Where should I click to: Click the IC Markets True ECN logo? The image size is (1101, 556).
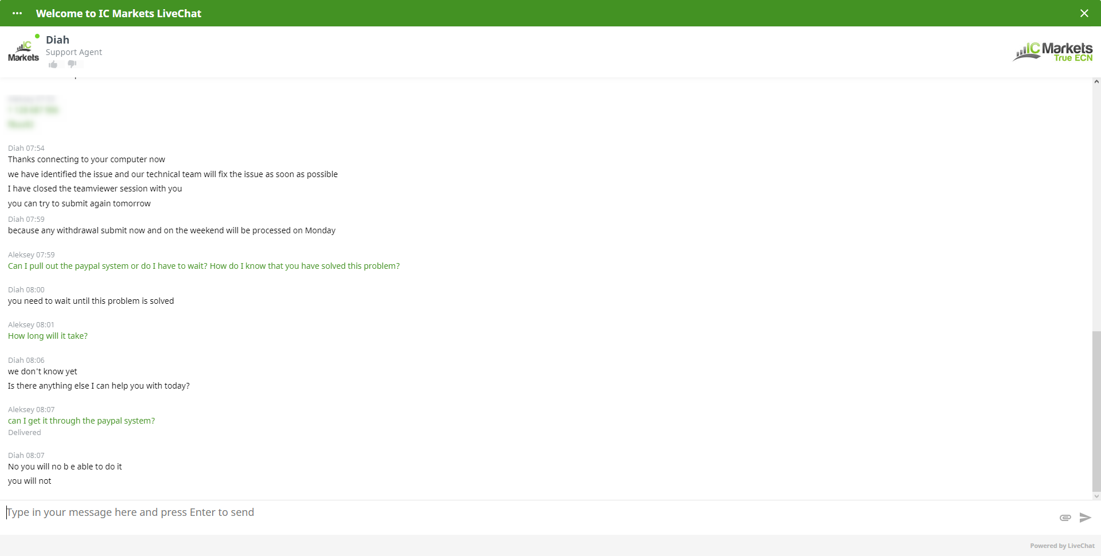tap(1053, 52)
